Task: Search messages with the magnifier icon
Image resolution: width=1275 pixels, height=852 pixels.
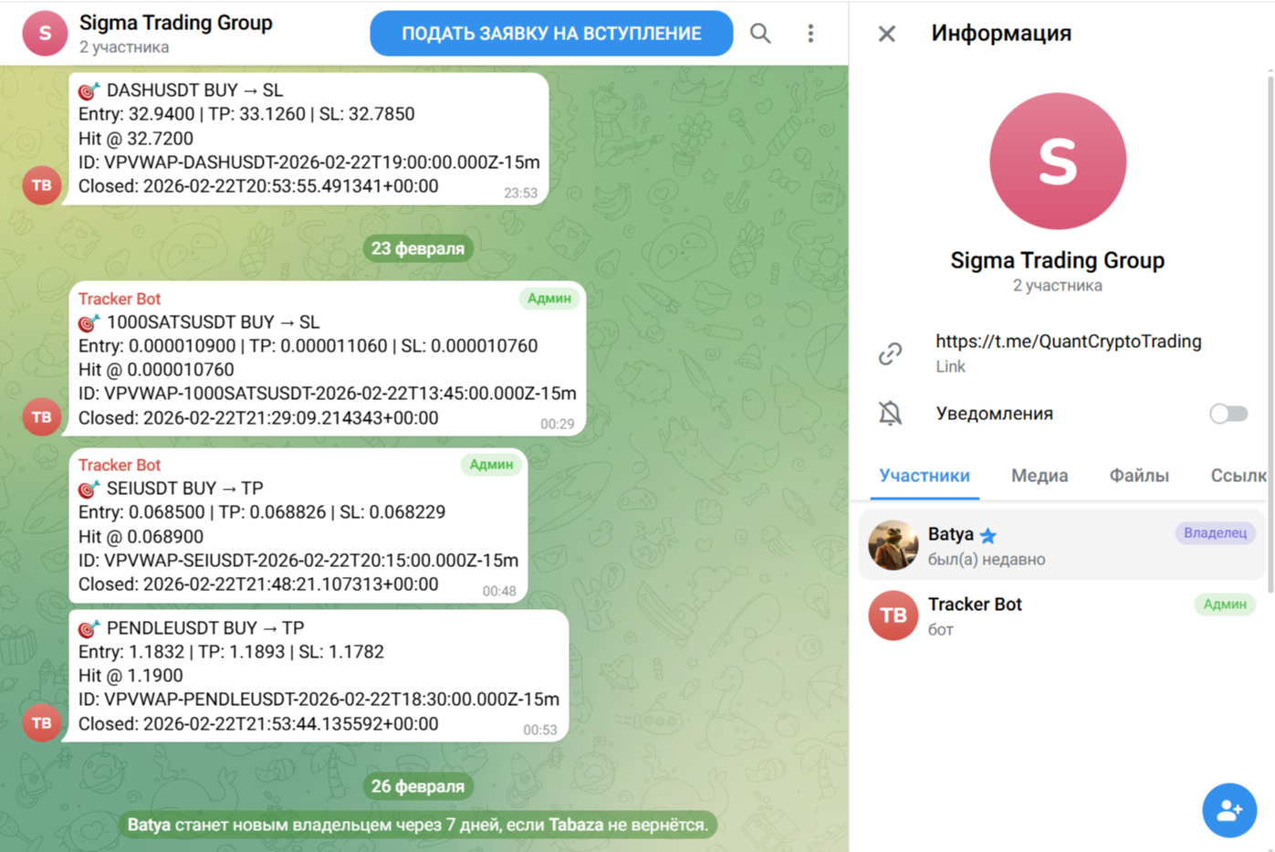Action: (x=760, y=34)
